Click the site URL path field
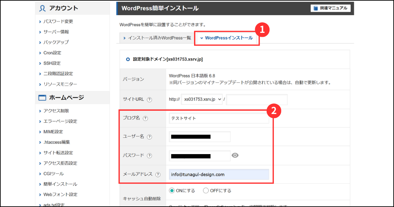The height and width of the screenshot is (207, 394). point(257,100)
